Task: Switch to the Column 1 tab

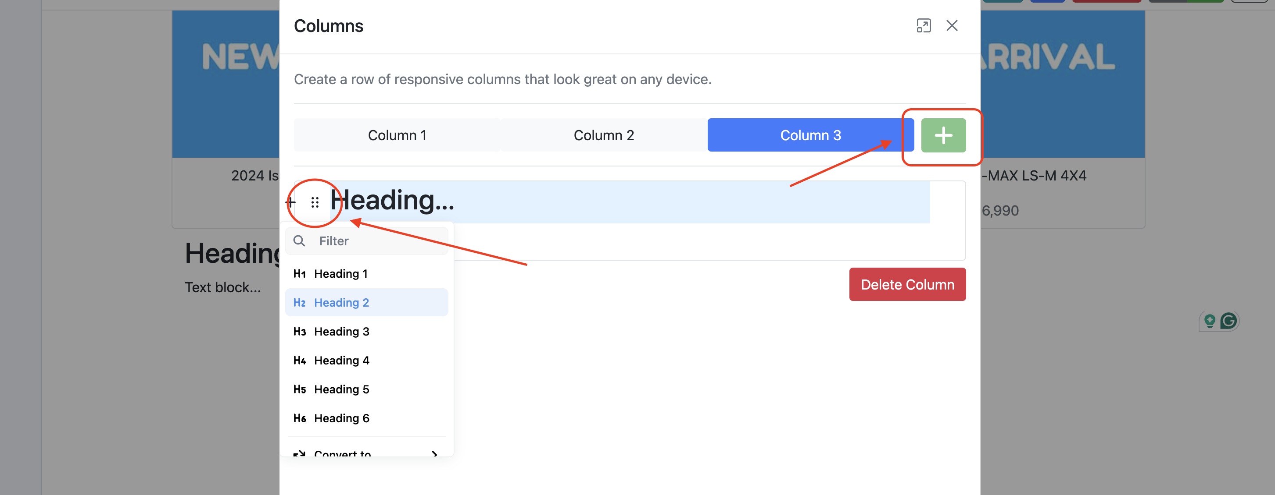Action: coord(397,135)
